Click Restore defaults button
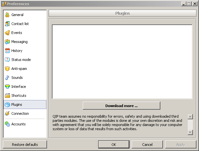Viewport: 199px width, 151px height. pyautogui.click(x=25, y=145)
